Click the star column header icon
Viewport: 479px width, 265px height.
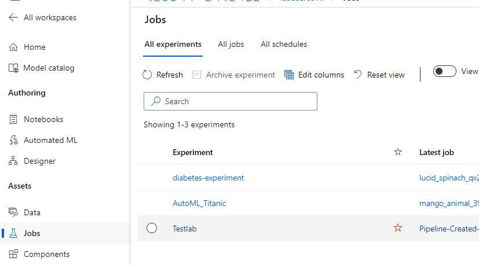(398, 152)
